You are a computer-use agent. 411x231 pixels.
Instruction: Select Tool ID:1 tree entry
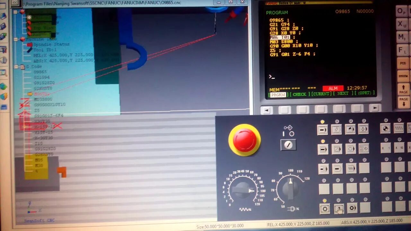coord(45,50)
